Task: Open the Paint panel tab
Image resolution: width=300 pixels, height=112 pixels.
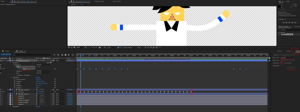Action: pyautogui.click(x=288, y=51)
